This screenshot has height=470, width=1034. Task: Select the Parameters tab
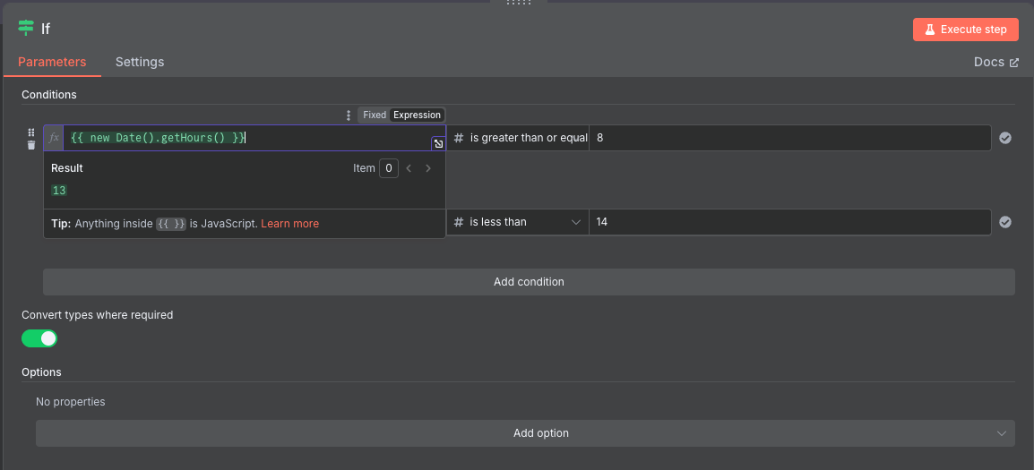coord(52,62)
